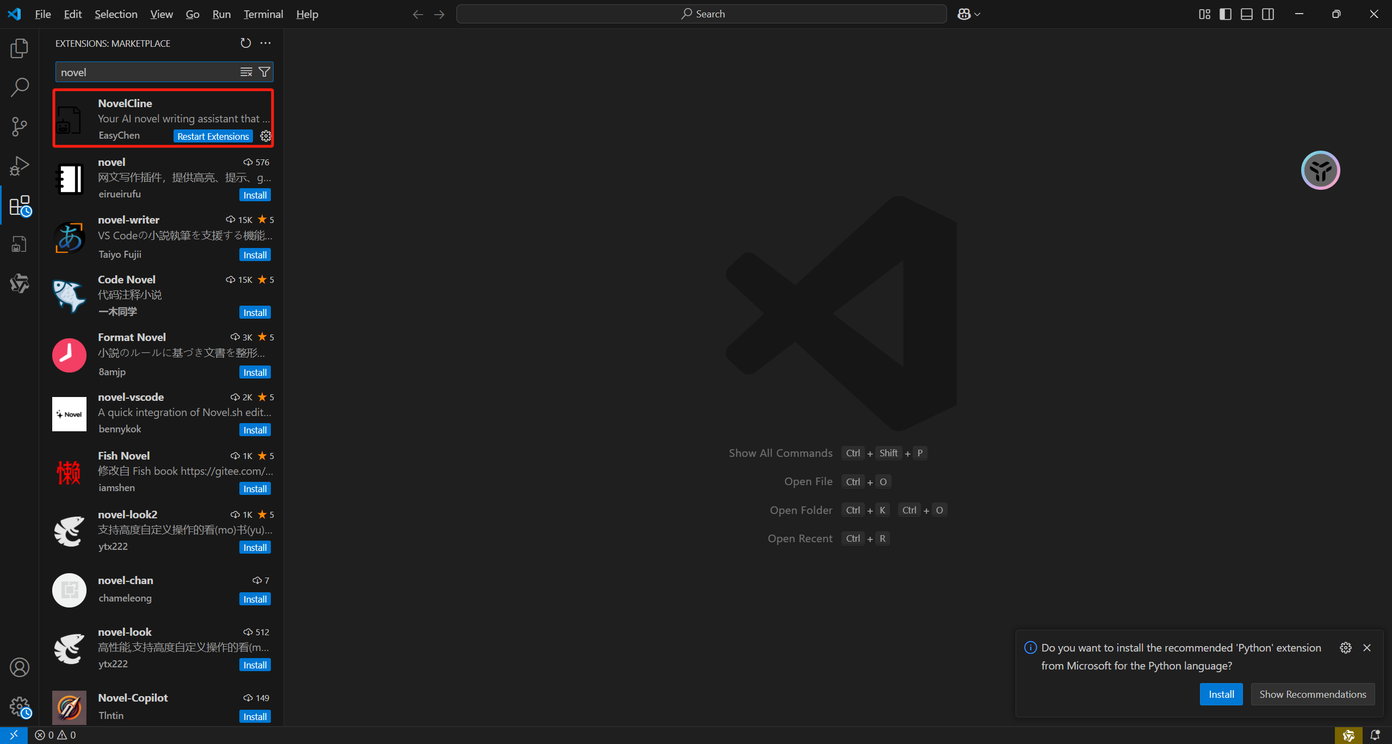Refresh the extensions marketplace list
The height and width of the screenshot is (744, 1392).
point(246,43)
